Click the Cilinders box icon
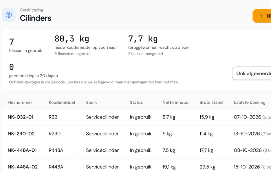The width and height of the screenshot is (271, 173). coord(9,15)
